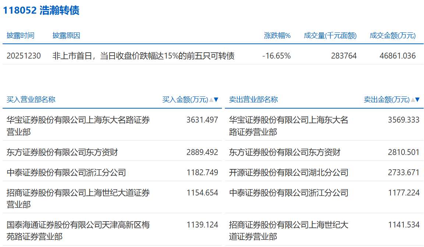
Task: Click the 披露原因 header
Action: (x=66, y=35)
